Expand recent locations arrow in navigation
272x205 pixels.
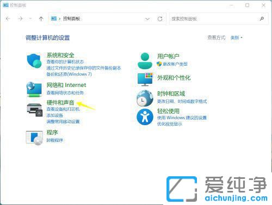(x=30, y=18)
